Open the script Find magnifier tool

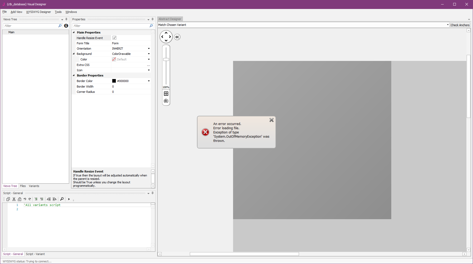[62, 199]
